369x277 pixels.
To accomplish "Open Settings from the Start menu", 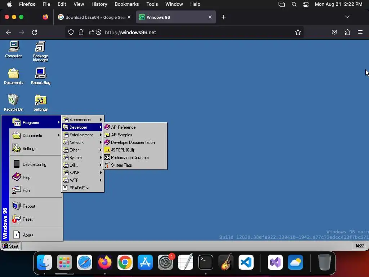I will [x=36, y=148].
